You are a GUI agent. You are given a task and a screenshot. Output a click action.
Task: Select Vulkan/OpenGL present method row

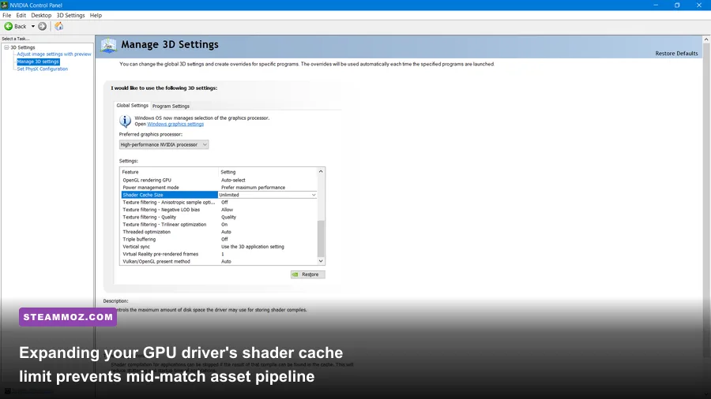219,262
